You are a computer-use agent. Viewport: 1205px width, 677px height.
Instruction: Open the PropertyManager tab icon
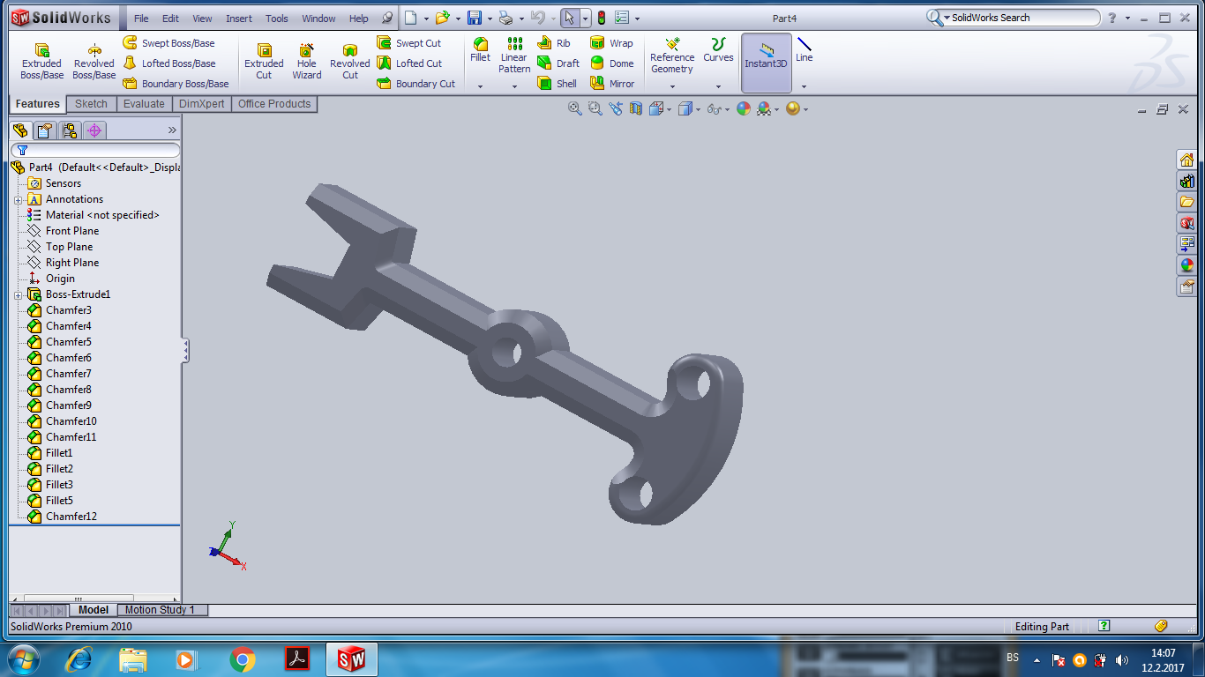(45, 130)
